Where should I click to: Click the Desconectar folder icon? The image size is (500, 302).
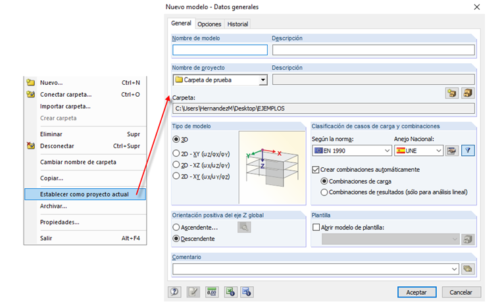tap(31, 146)
